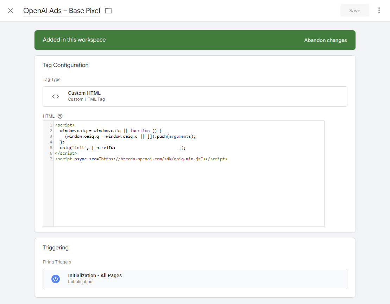Close the tag editor with the X icon
The image size is (390, 304).
11,11
